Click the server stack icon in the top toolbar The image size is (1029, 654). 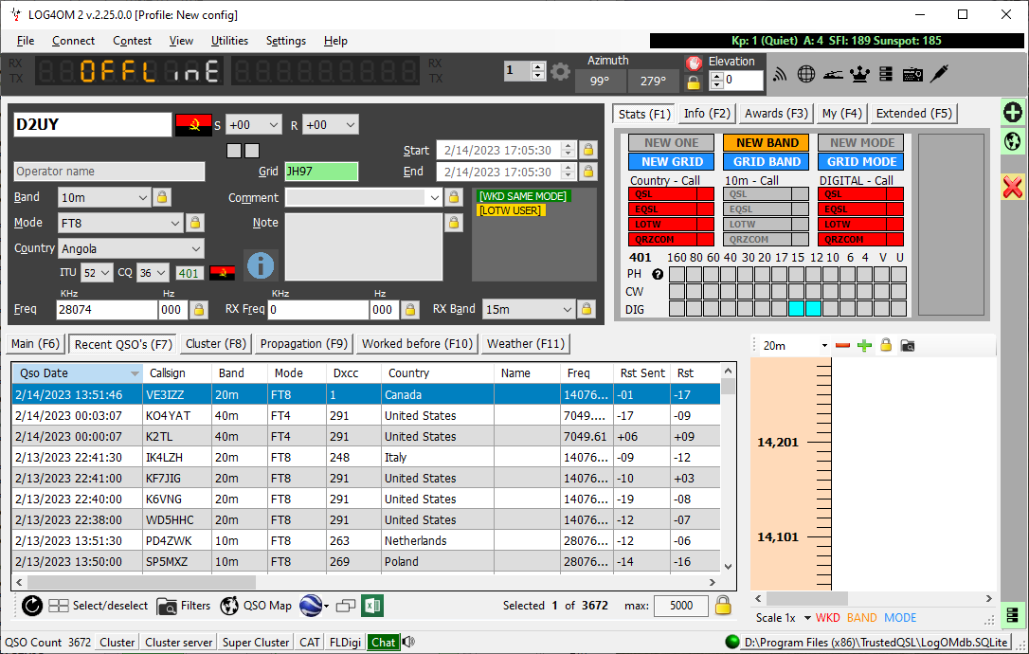click(886, 74)
